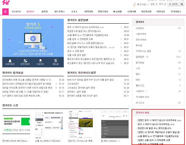Open FAQ 영카트5 - 설치 방법
186x145 pixels.
point(76,92)
